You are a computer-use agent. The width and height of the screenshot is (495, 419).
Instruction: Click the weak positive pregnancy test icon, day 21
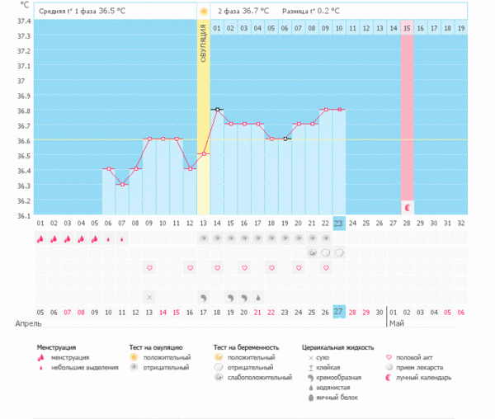point(313,253)
